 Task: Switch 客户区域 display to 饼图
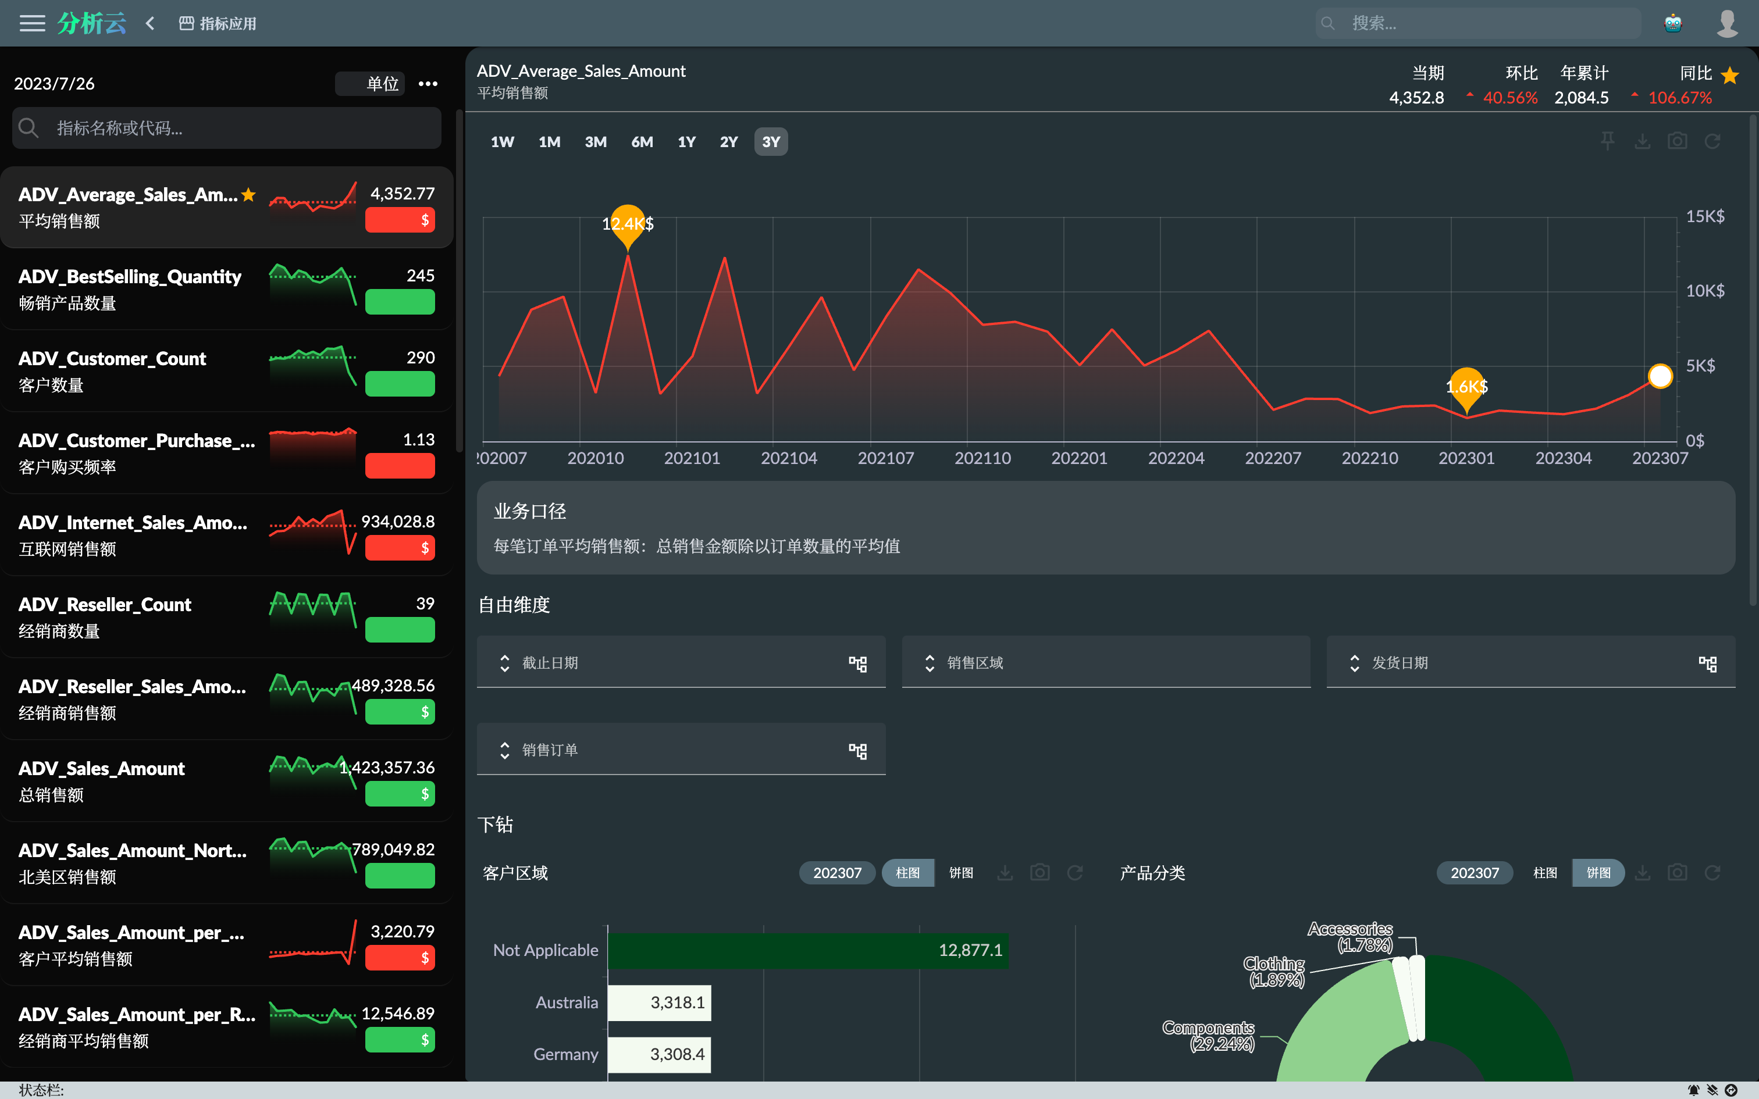coord(961,873)
